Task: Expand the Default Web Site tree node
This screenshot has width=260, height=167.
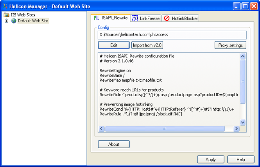Action: [6, 21]
